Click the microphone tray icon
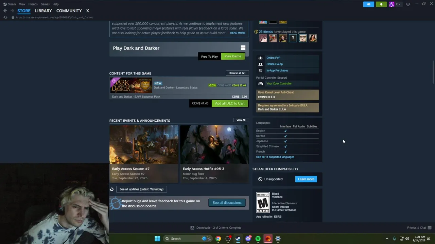Viewport: 435px width, 244px height. pyautogui.click(x=394, y=239)
